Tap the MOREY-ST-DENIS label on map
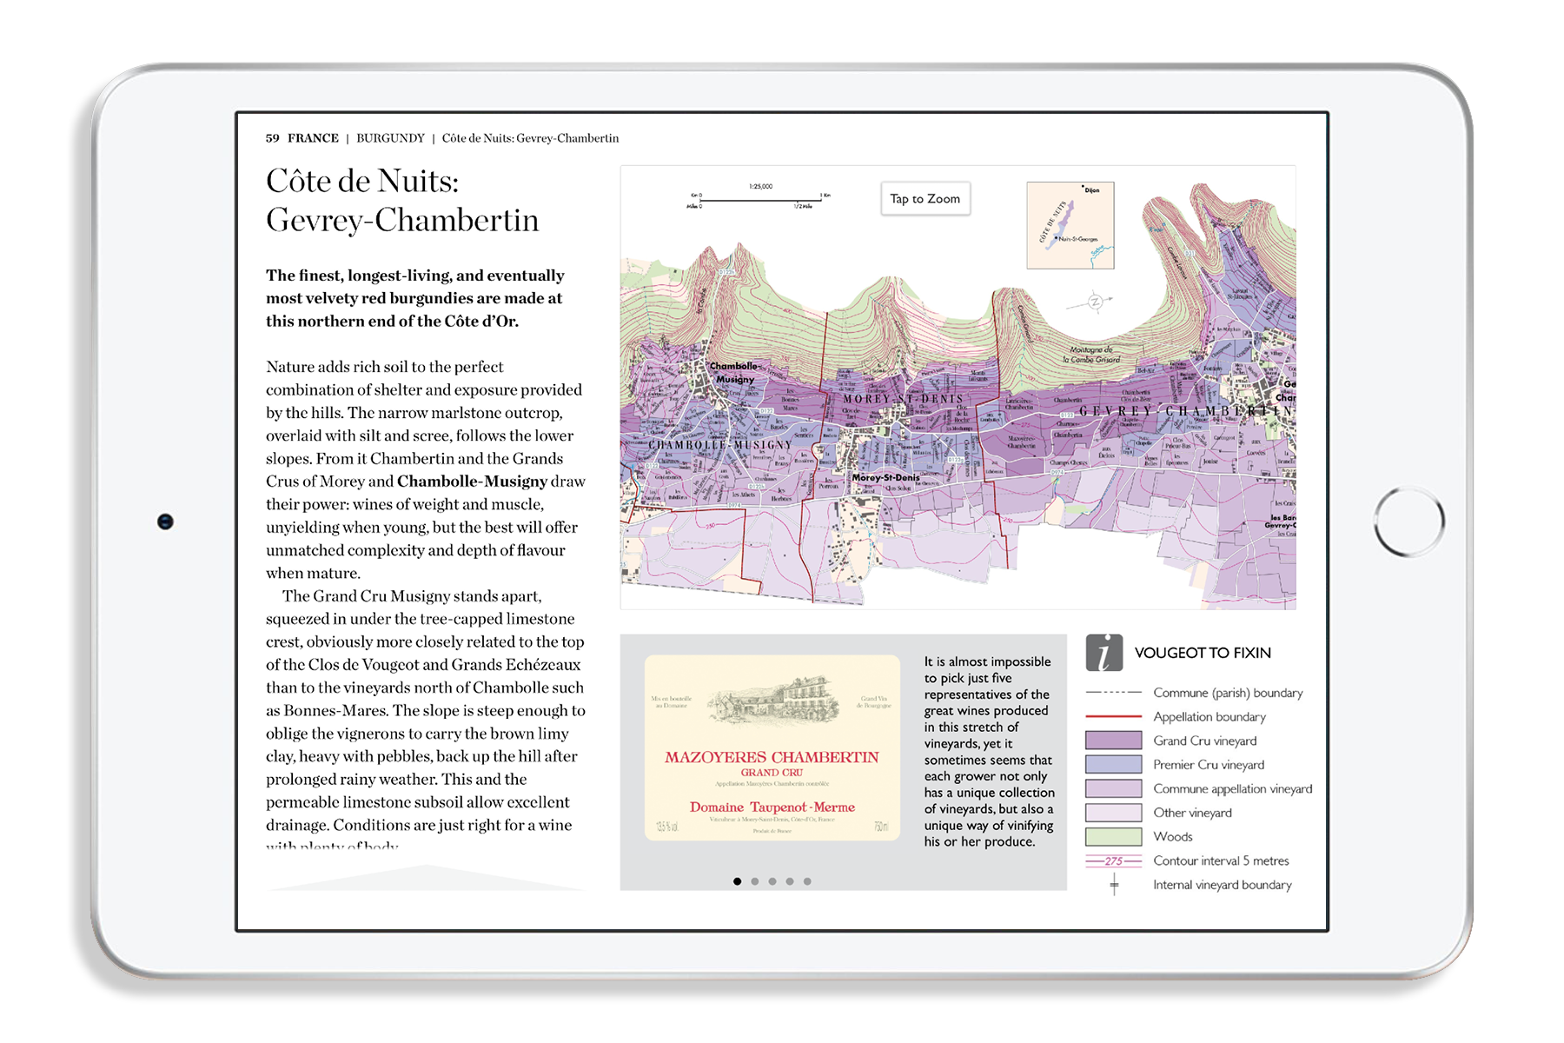Screen dimensions: 1564x1043 [x=903, y=399]
